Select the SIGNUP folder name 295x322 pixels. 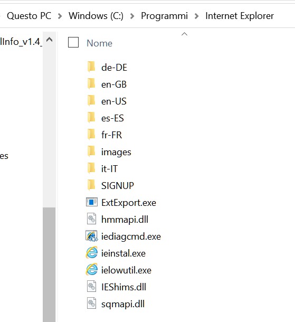[118, 186]
